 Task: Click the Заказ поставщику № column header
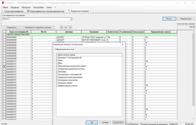18,32
